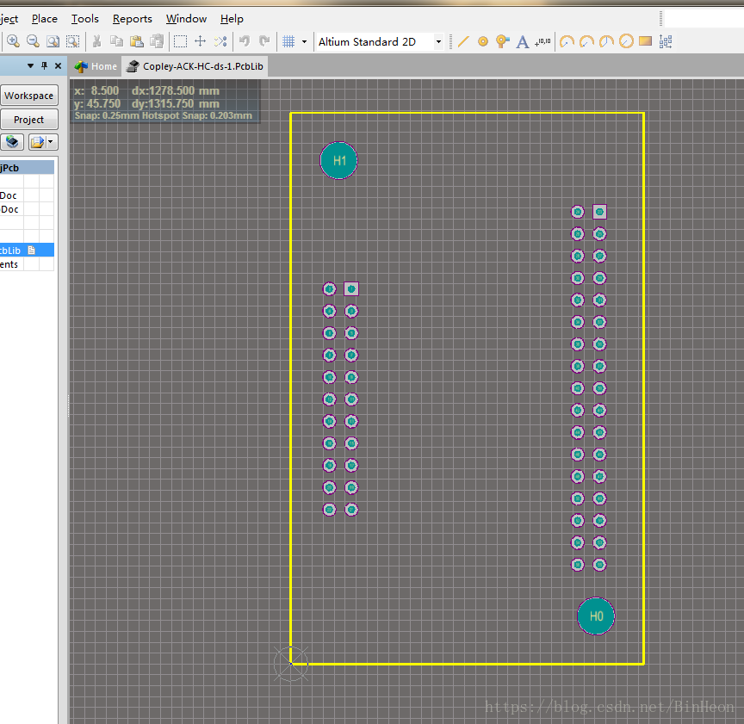Close the side panel with X
This screenshot has width=744, height=724.
click(58, 66)
